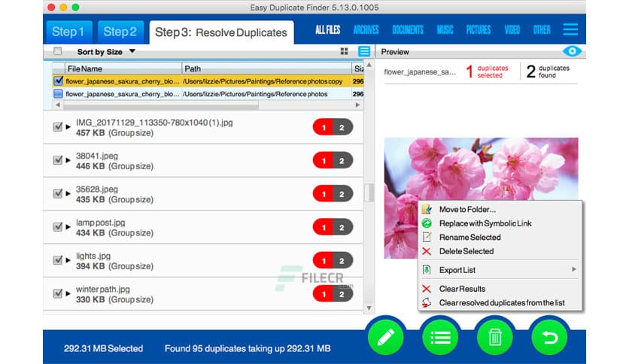Toggle the select-all checkbox beside Sort by Size

pos(58,51)
